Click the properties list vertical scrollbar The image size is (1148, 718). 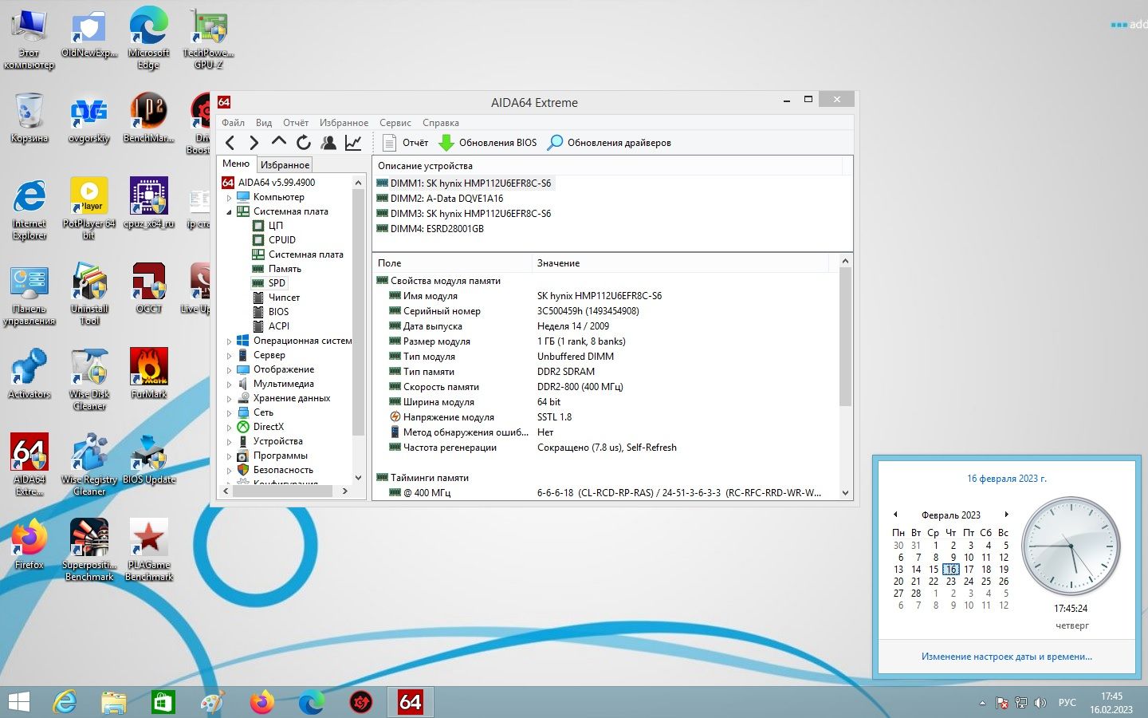click(845, 335)
